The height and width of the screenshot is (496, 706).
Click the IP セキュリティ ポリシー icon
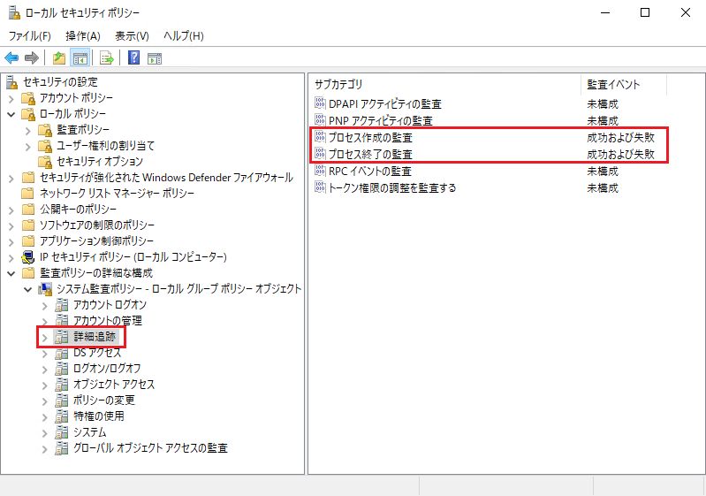click(x=28, y=257)
